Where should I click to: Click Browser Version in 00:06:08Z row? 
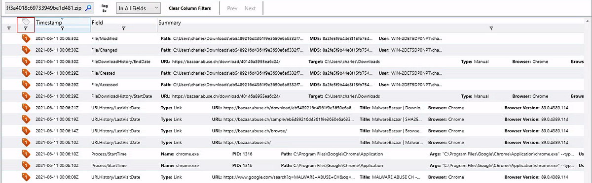click(536, 177)
